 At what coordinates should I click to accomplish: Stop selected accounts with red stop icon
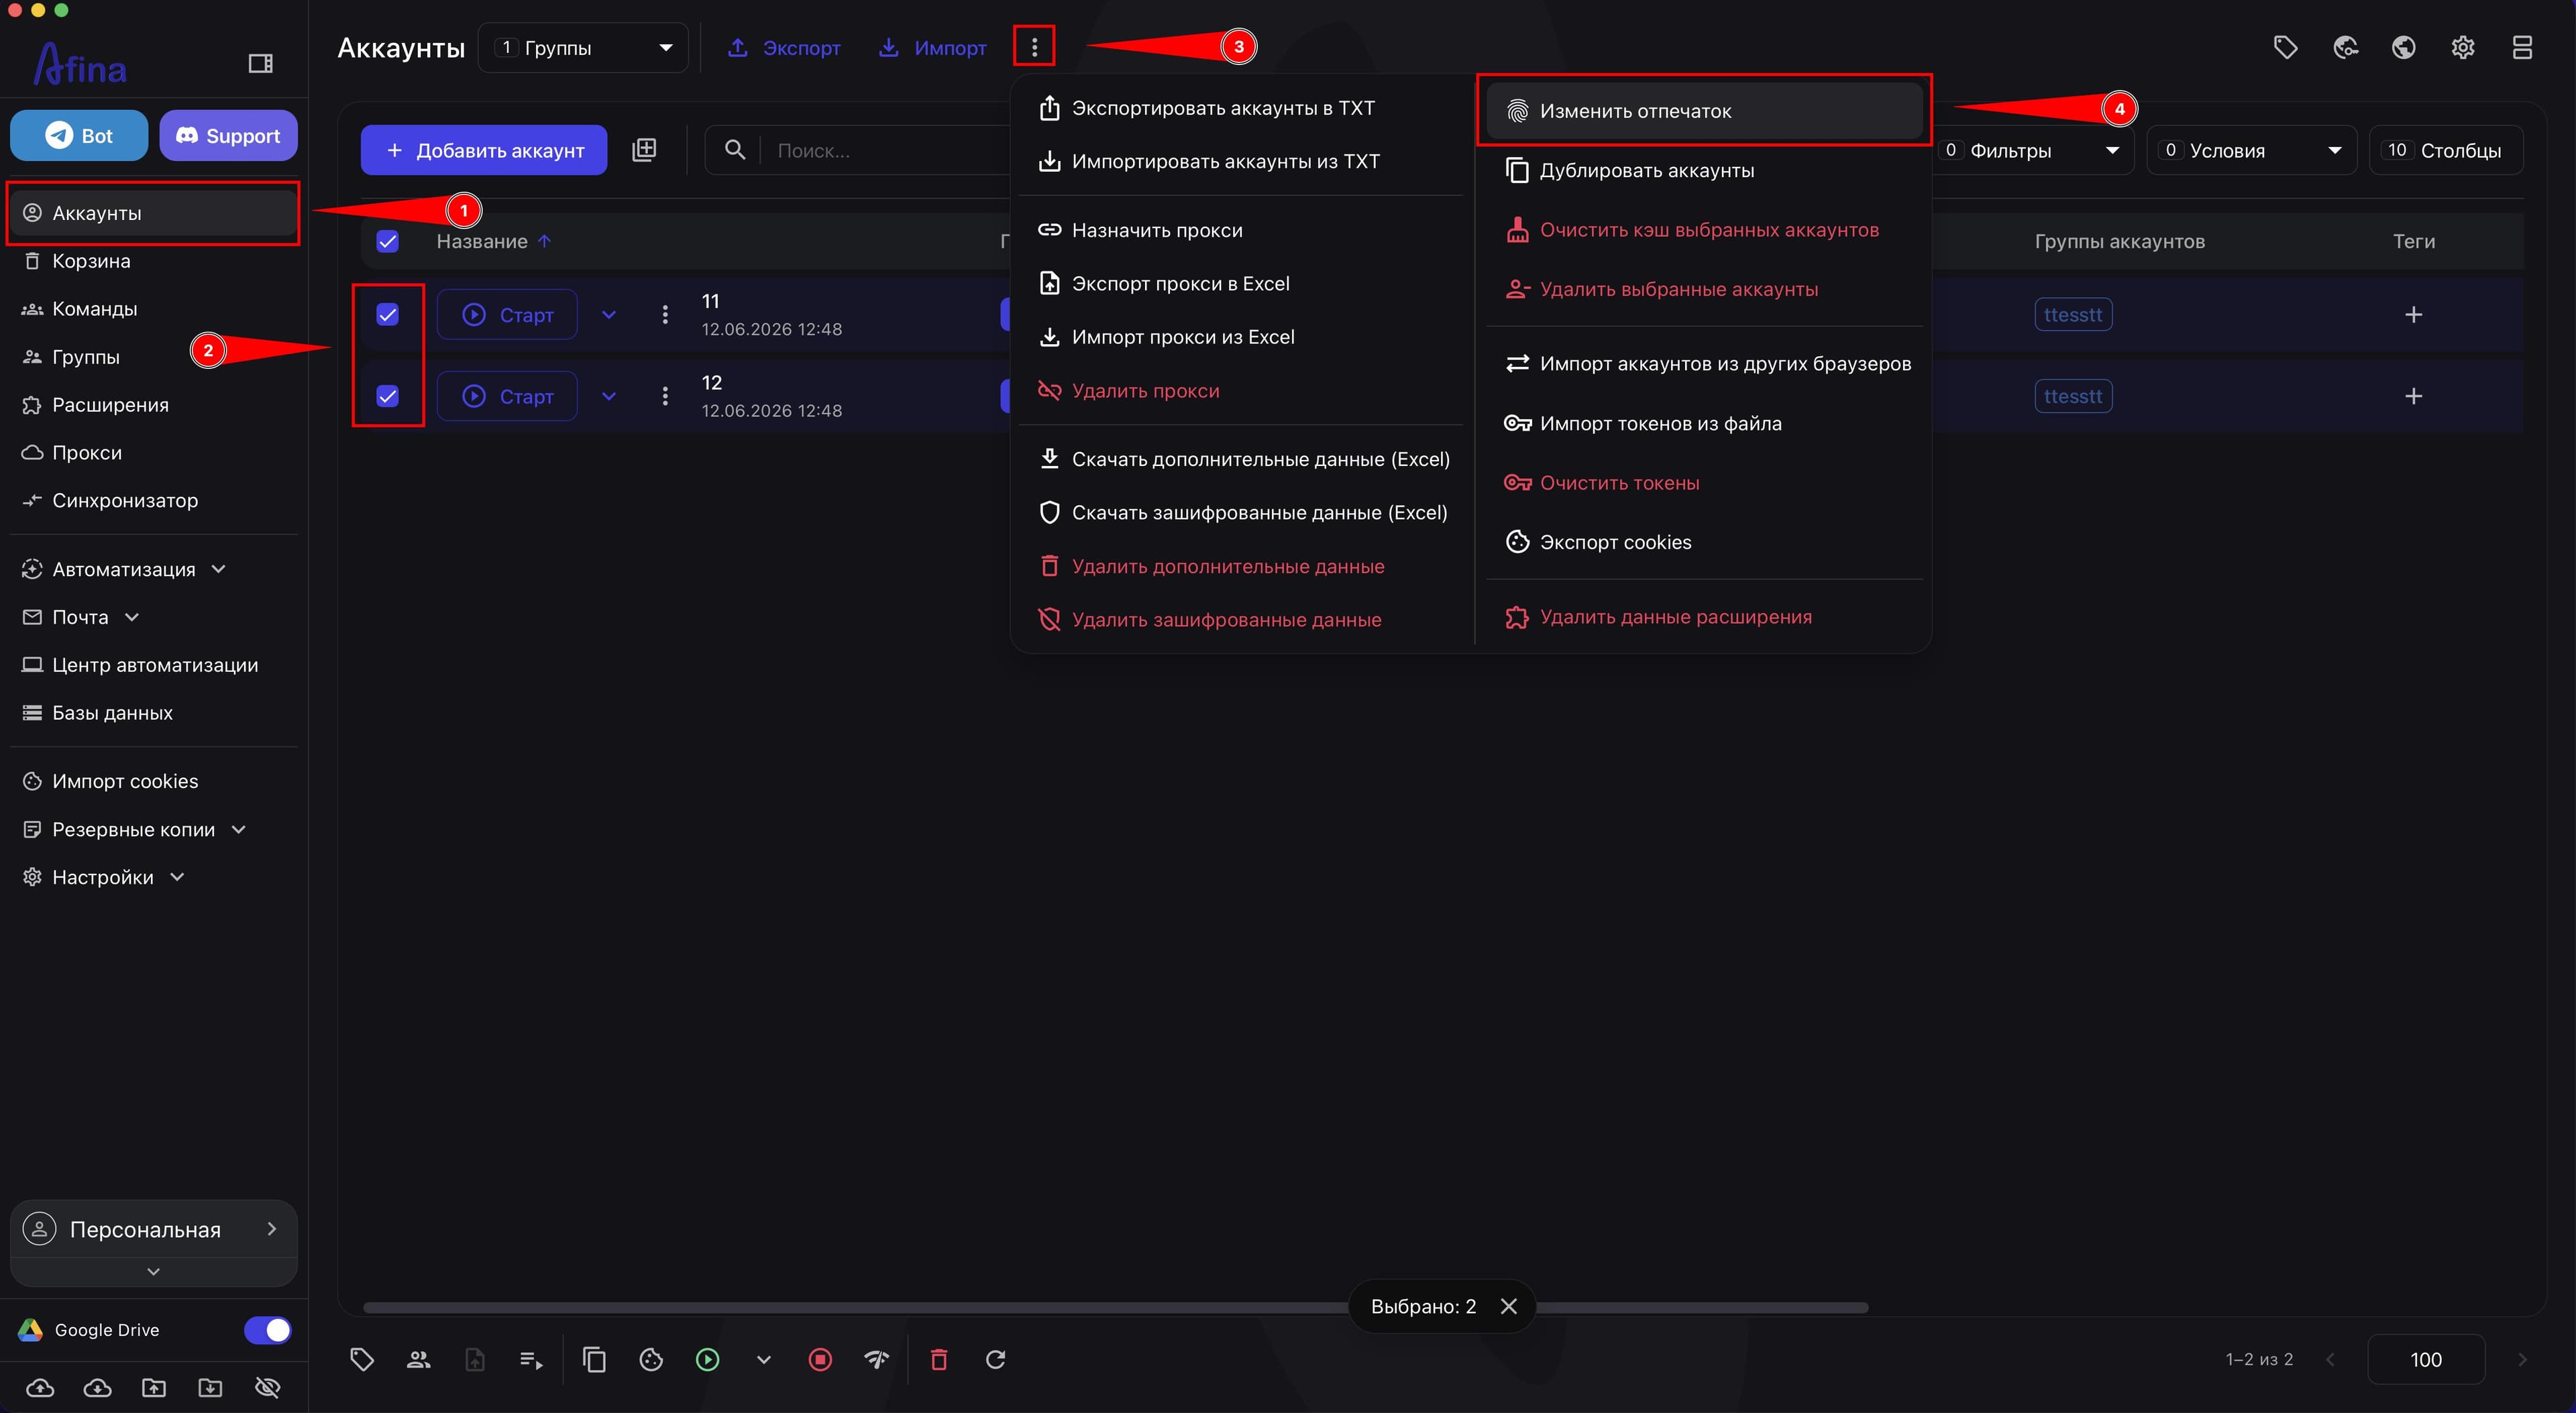pyautogui.click(x=820, y=1359)
